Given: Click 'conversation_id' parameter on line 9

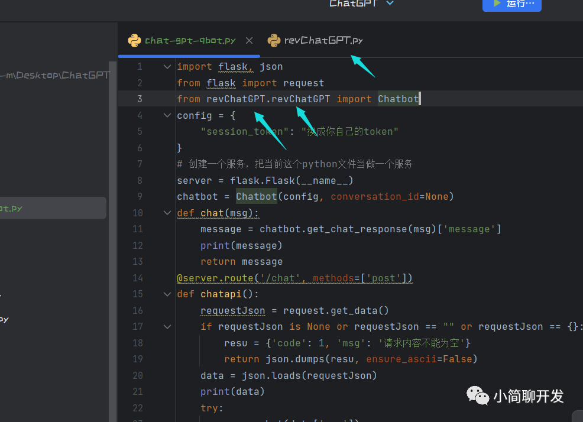Looking at the screenshot, I should coord(375,197).
